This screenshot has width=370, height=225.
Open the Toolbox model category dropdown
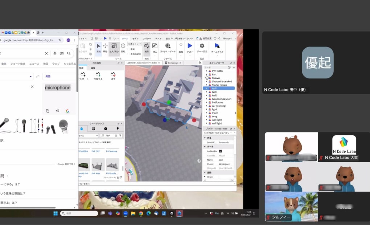point(88,136)
